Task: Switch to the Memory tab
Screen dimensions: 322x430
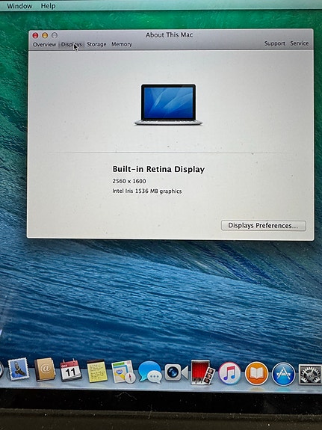Action: point(122,44)
